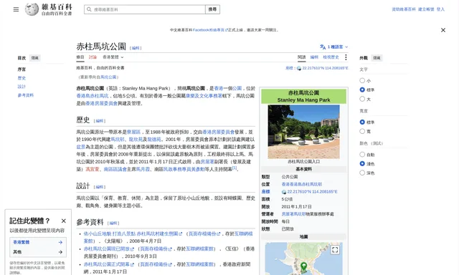The height and width of the screenshot is (275, 459).
Task: Click redirect source 馬坑公園 link
Action: click(108, 77)
